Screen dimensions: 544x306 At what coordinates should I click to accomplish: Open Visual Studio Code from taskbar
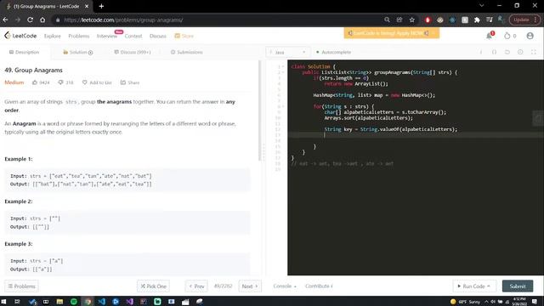[x=102, y=302]
